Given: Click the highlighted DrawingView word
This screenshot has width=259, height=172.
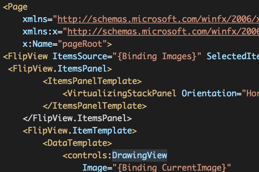Looking at the screenshot, I should pyautogui.click(x=140, y=155).
